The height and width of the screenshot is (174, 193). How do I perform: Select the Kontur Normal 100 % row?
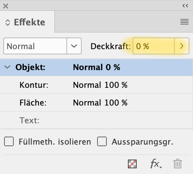[96, 85]
